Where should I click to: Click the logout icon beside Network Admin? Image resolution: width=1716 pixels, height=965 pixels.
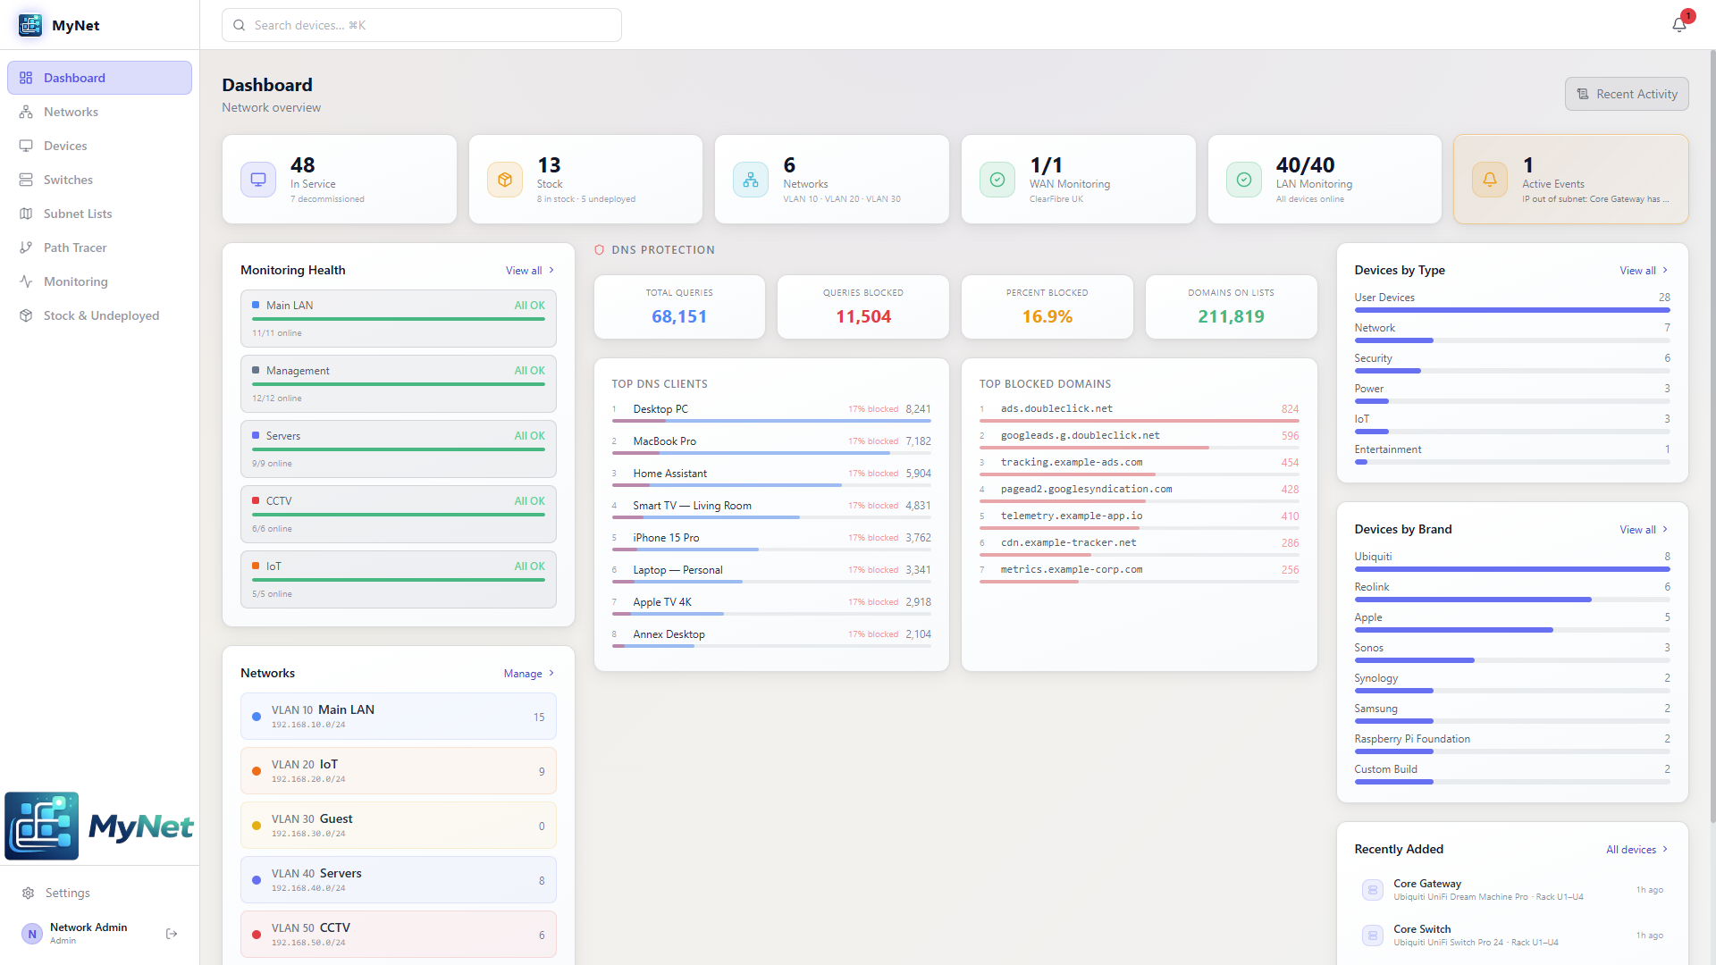[x=172, y=934]
